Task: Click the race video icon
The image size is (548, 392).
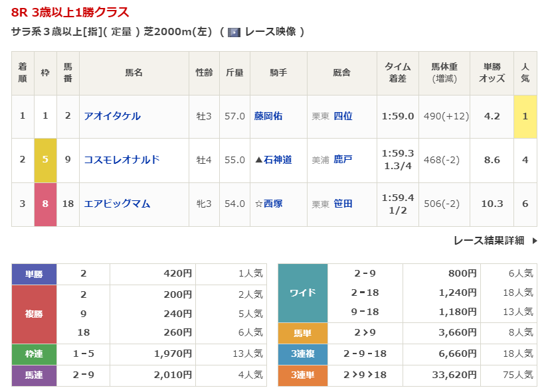Action: [x=234, y=32]
